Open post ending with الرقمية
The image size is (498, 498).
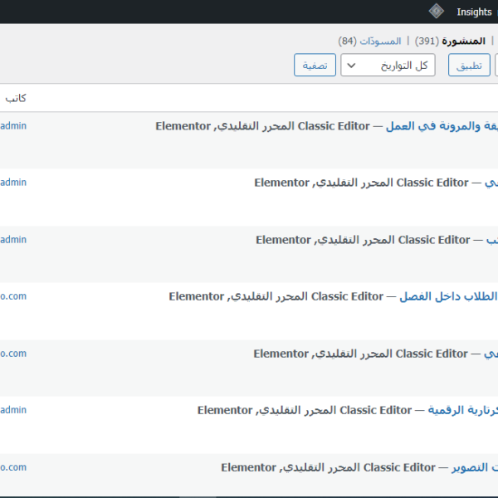pyautogui.click(x=463, y=410)
